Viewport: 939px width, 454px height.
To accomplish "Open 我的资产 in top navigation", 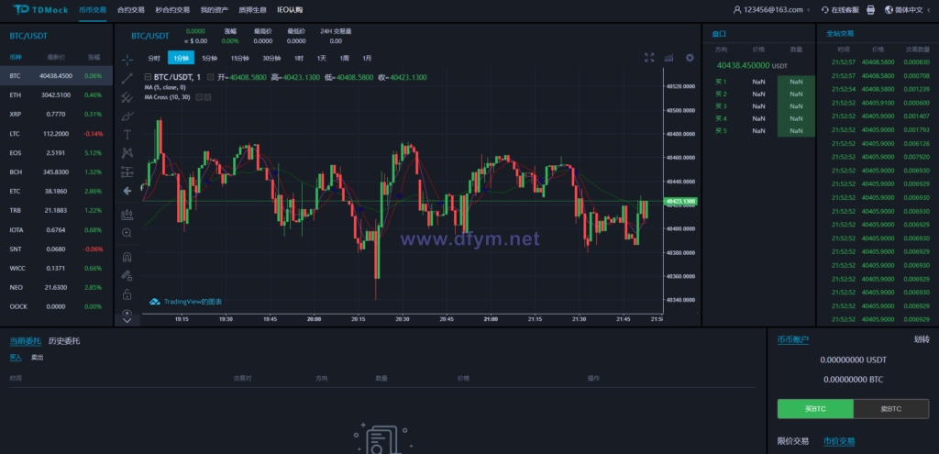I will (215, 9).
